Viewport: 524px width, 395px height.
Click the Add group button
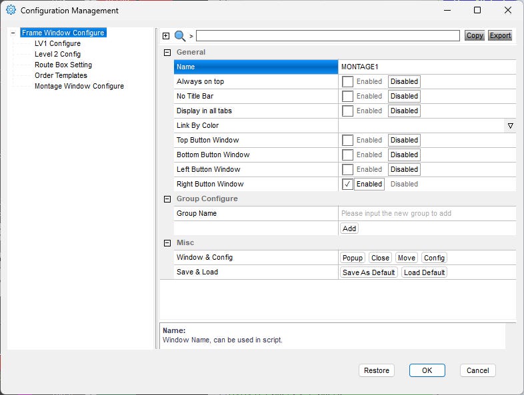349,228
